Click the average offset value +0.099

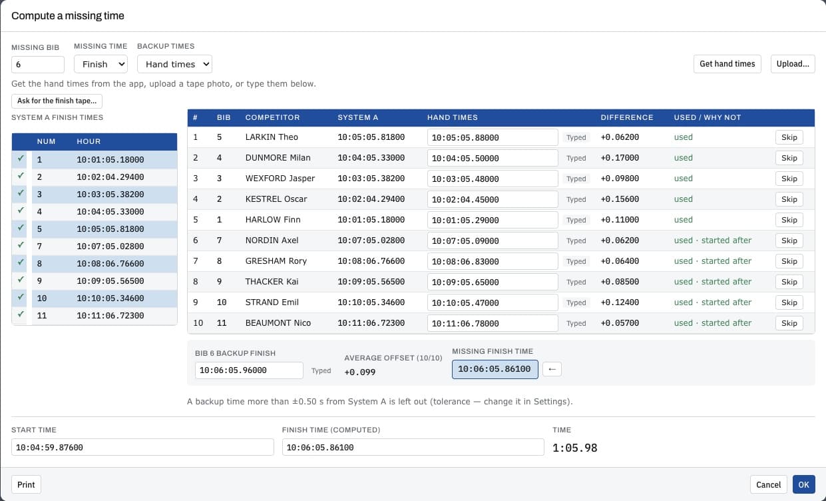tap(360, 372)
